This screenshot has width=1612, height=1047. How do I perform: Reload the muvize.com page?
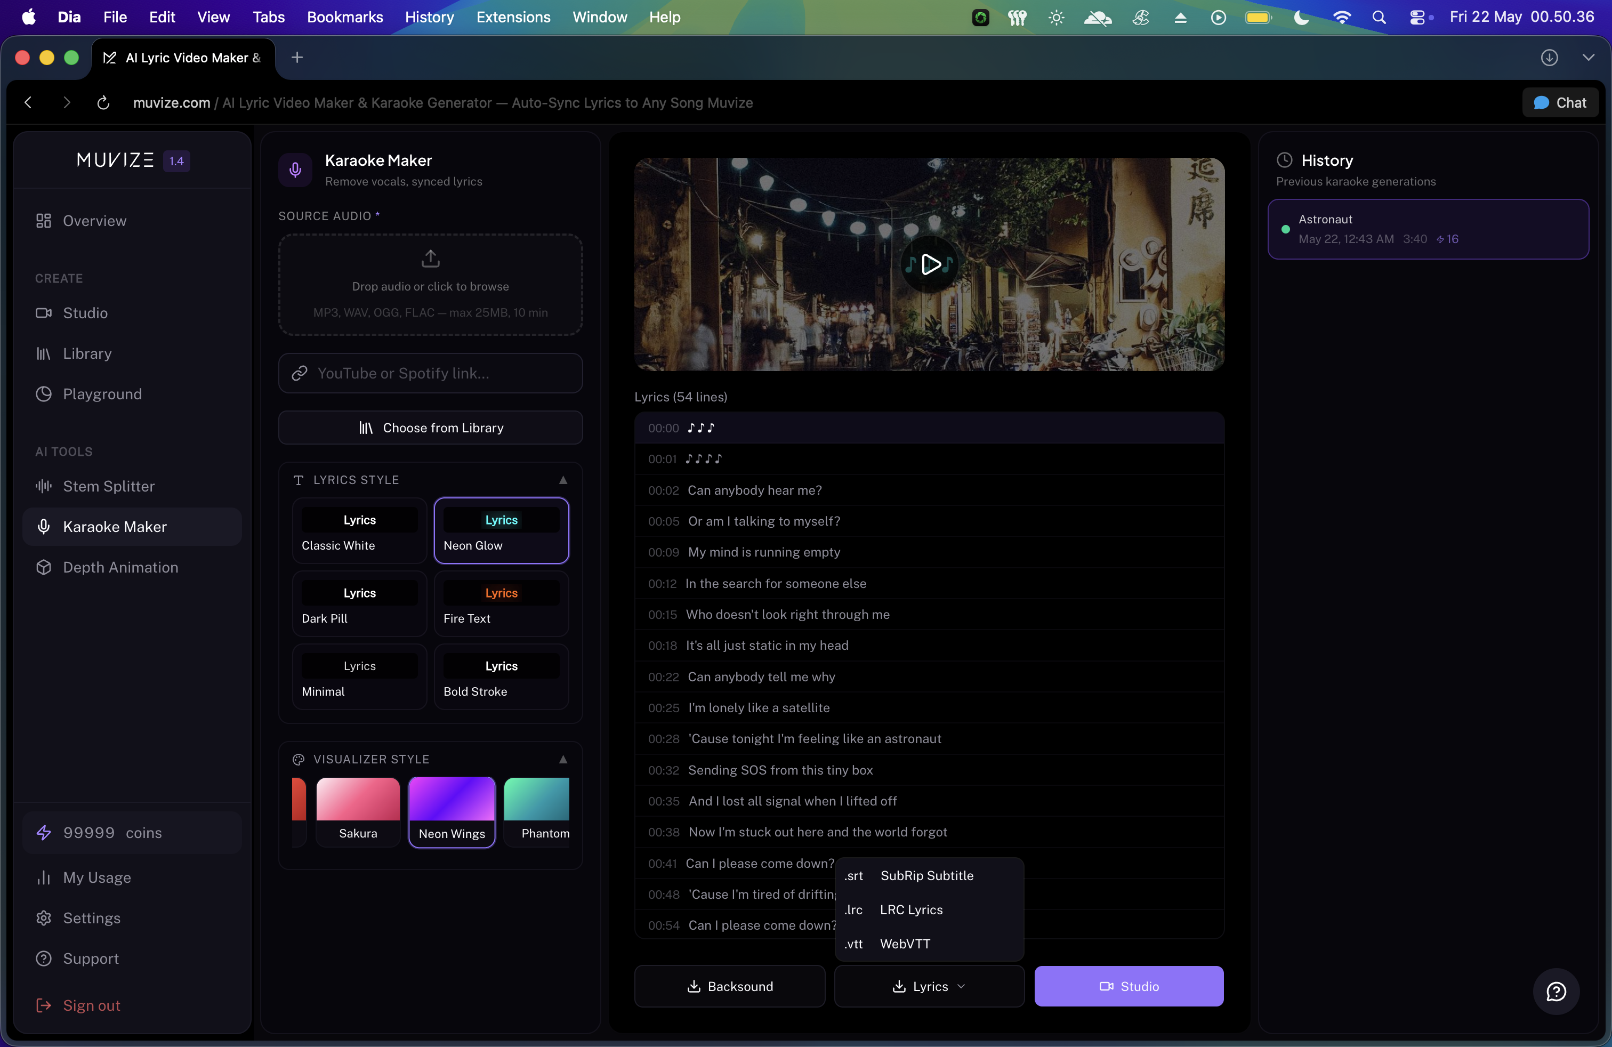(x=103, y=103)
